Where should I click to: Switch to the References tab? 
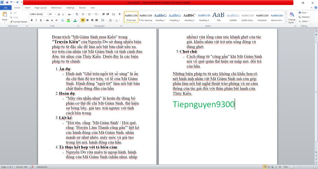click(57, 8)
